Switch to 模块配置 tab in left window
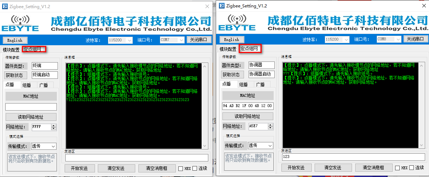The height and width of the screenshot is (177, 429). pyautogui.click(x=11, y=49)
